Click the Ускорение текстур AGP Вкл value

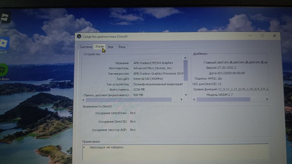[x=133, y=130]
